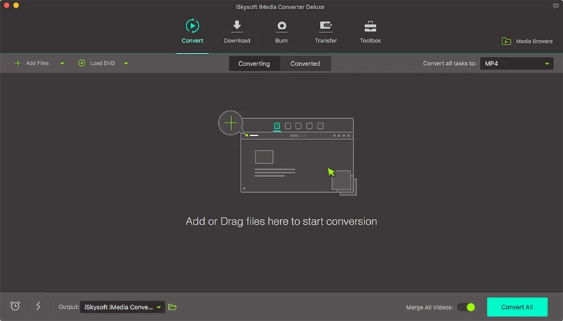The width and height of the screenshot is (563, 321).
Task: Switch to the Converted tab
Action: coord(305,63)
